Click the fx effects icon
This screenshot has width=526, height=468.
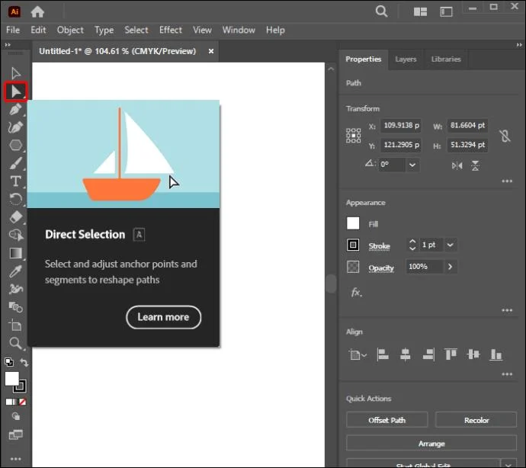356,293
